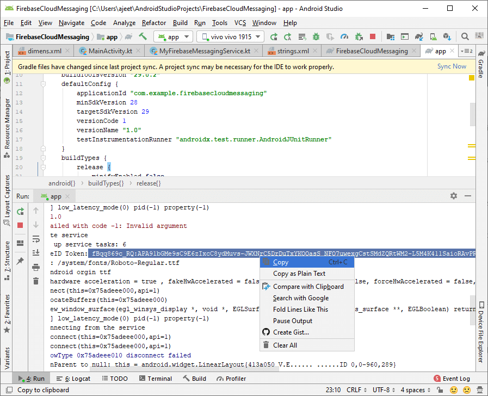Screen dimensions: 488x396
Task: Sync project with Gradle files icon
Action: [x=419, y=36]
